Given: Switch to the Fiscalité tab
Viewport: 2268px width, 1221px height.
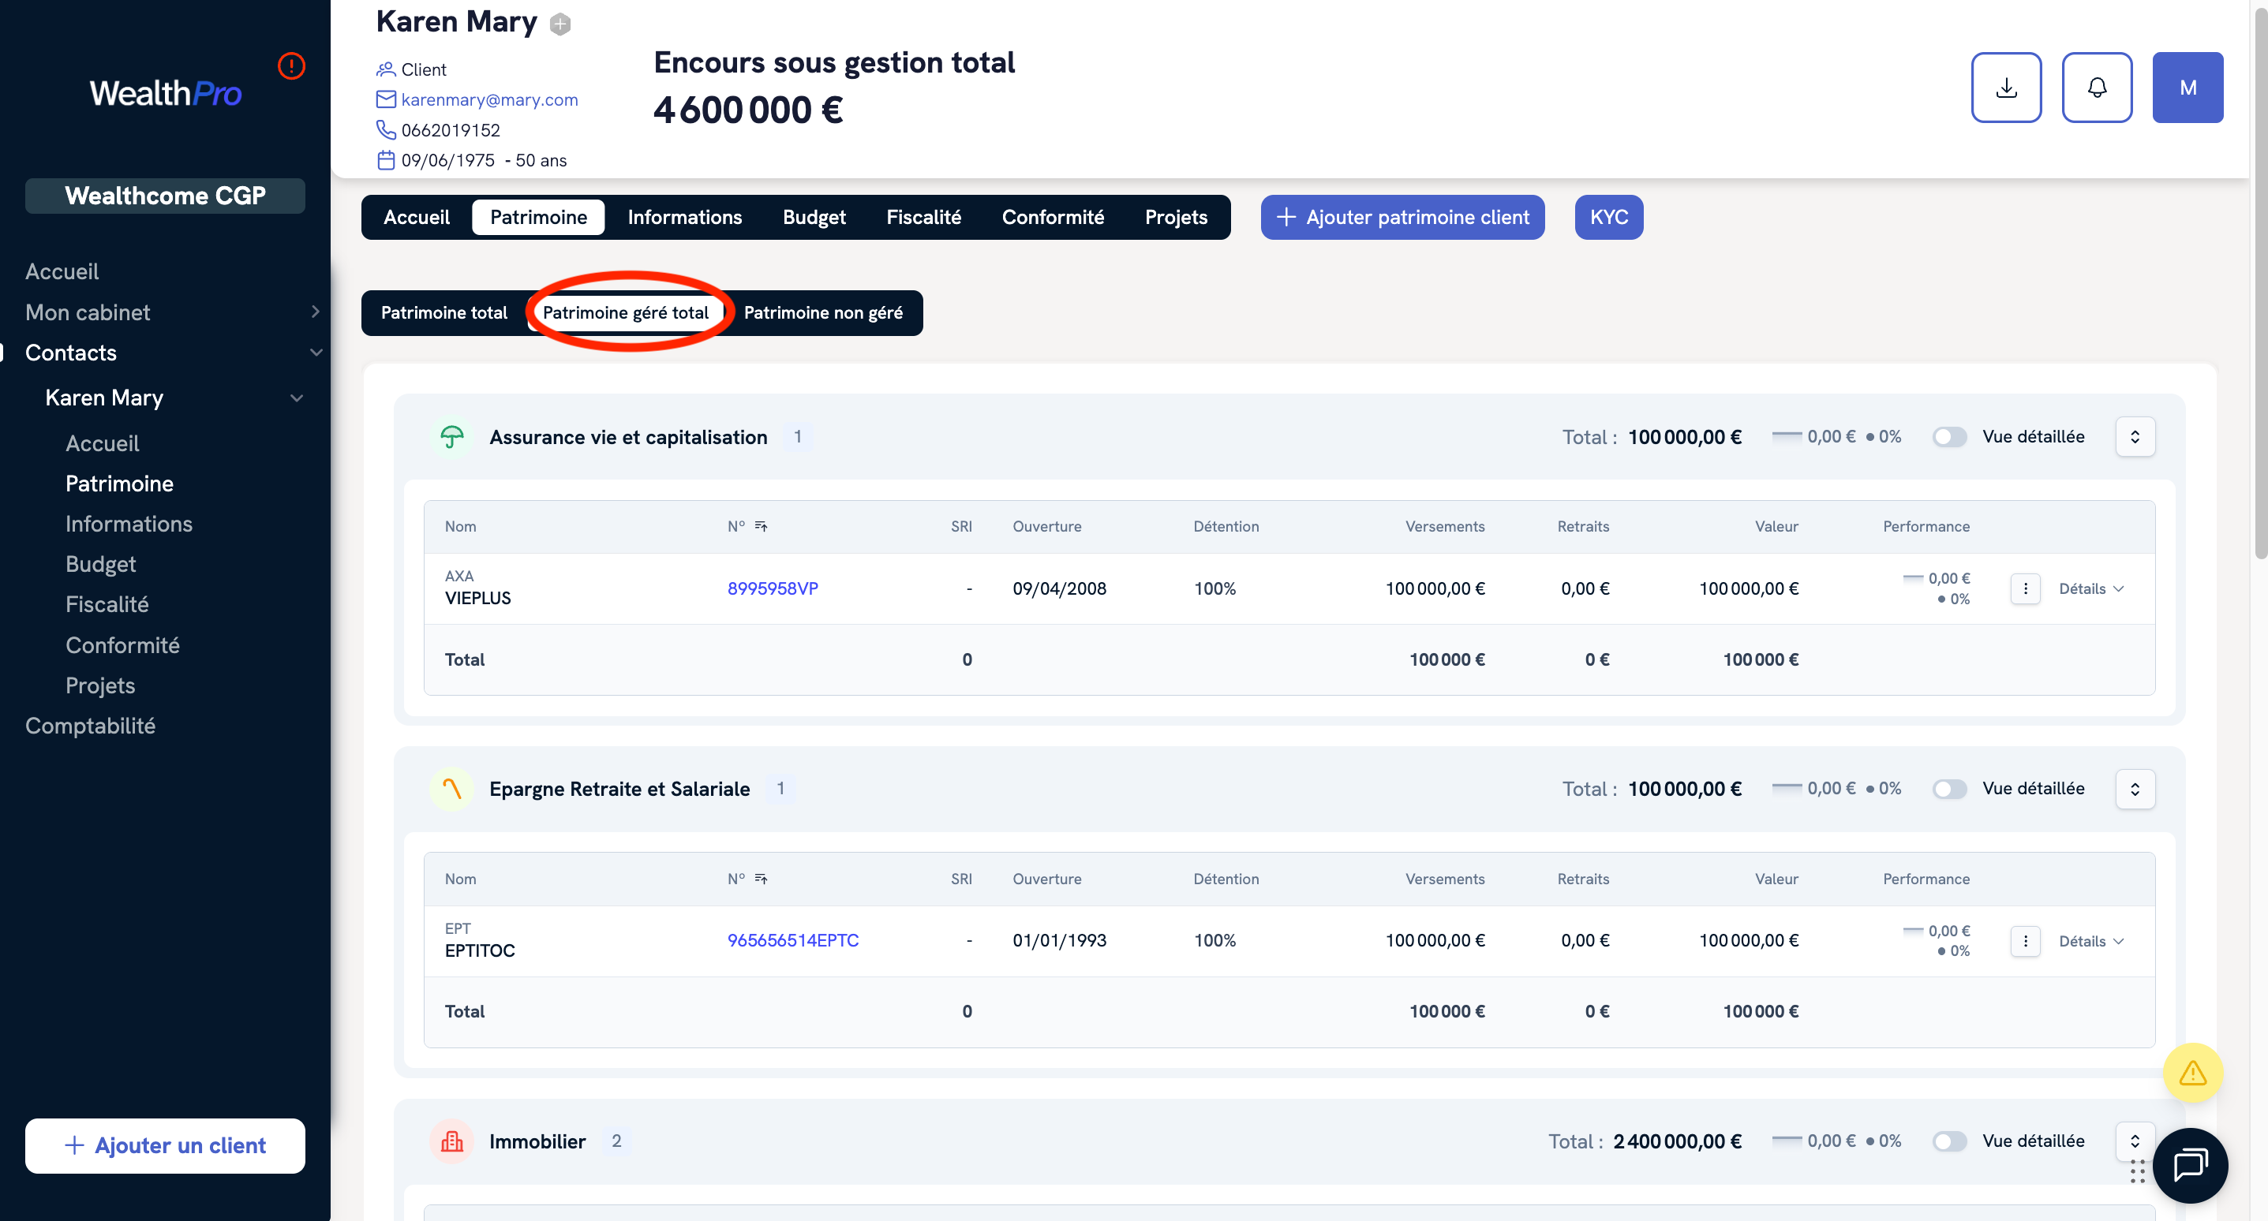Looking at the screenshot, I should [923, 218].
